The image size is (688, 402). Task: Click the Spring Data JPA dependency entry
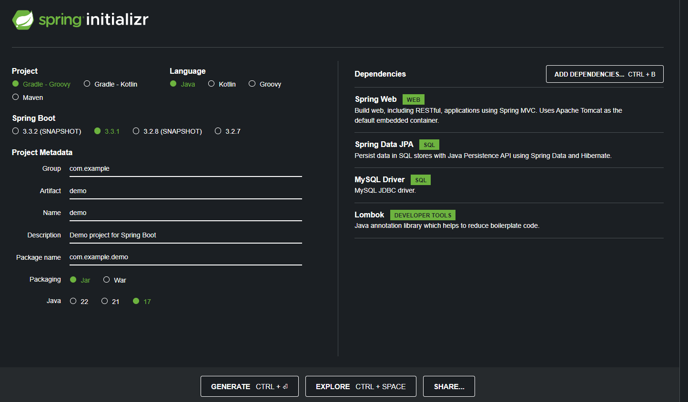pos(509,150)
